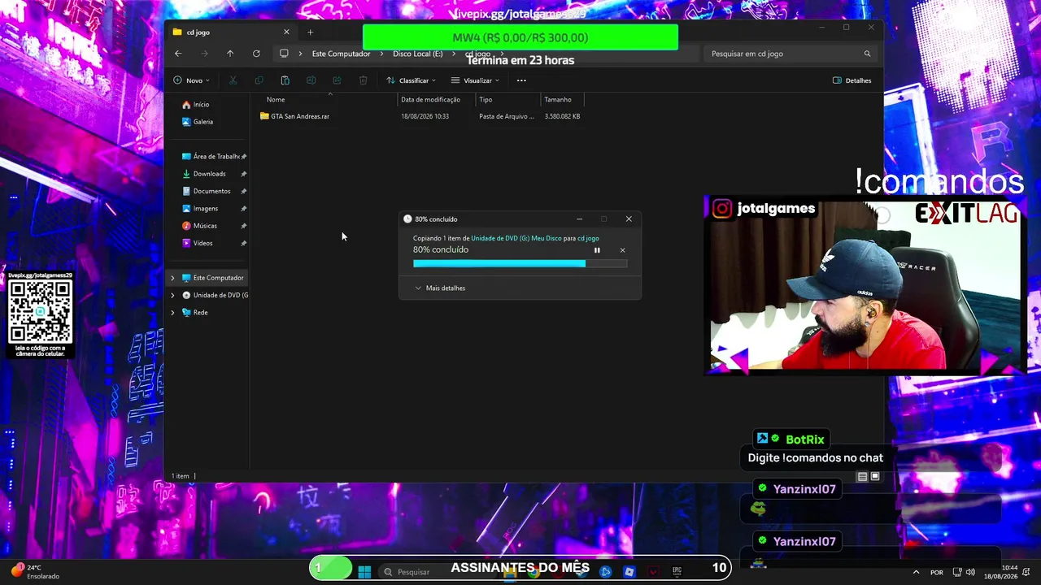Open the Downloads folder in sidebar
Viewport: 1041px width, 585px height.
point(209,174)
